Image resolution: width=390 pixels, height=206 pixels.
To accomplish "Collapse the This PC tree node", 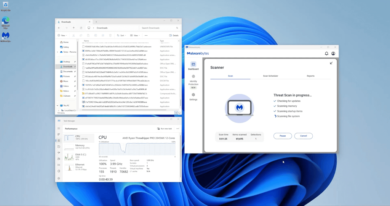I will coord(58,106).
